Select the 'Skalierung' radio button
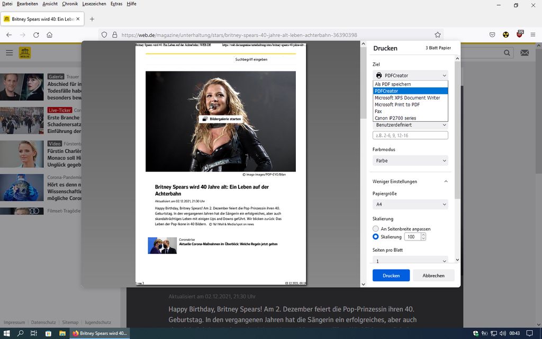 pos(376,237)
